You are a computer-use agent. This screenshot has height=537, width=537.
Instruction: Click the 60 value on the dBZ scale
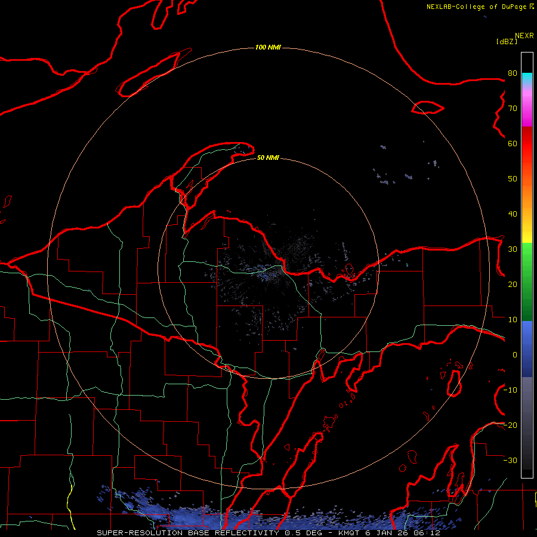(513, 143)
